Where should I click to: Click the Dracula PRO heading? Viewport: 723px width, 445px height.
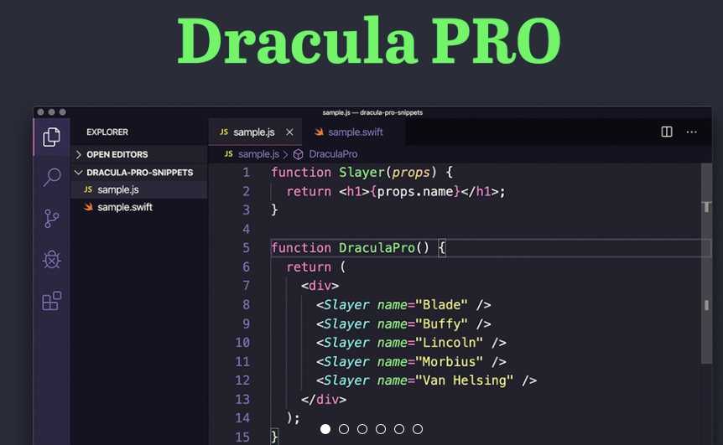[369, 41]
